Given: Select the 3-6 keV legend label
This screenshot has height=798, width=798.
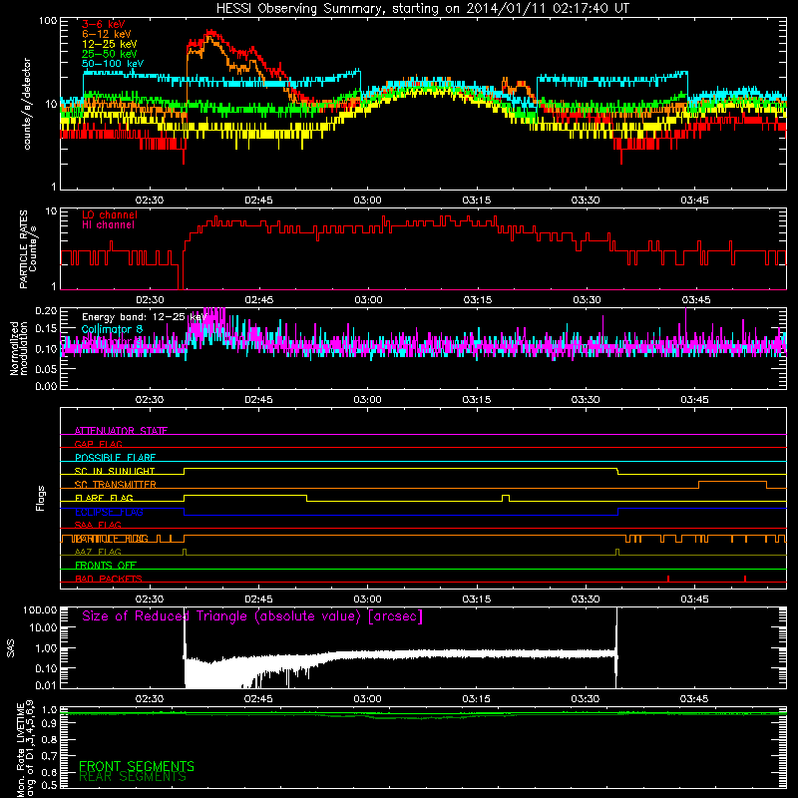Looking at the screenshot, I should click(103, 24).
